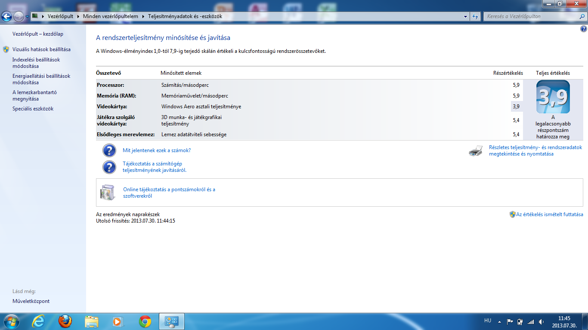Open Vezérlőpult in the address breadcrumb

click(x=60, y=16)
